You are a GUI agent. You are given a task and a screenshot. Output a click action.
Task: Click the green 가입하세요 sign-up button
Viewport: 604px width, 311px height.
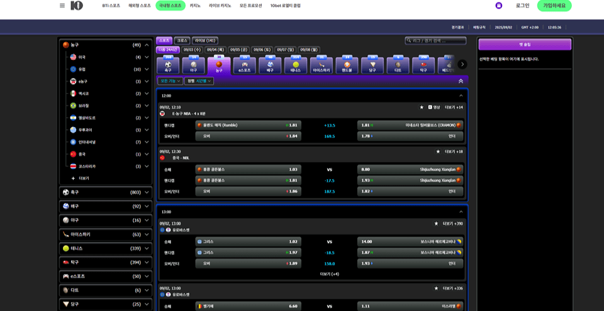click(554, 6)
